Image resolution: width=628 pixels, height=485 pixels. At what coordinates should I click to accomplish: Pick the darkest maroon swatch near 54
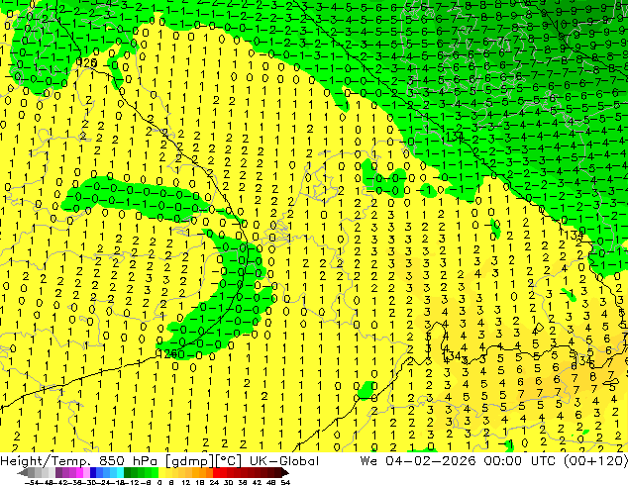(x=278, y=472)
